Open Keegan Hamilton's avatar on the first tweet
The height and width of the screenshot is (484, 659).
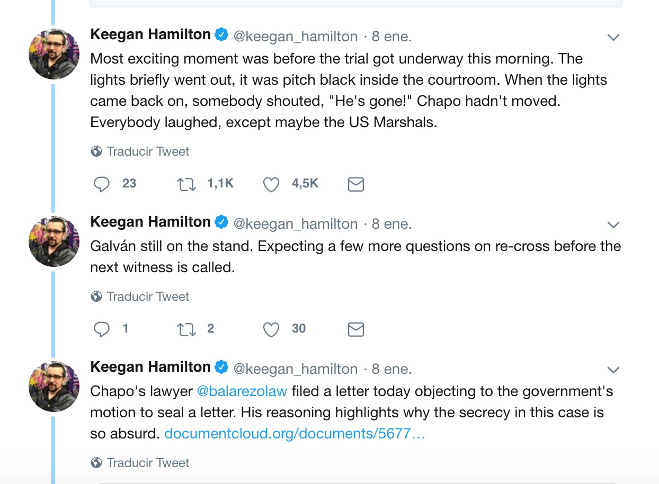pos(54,54)
